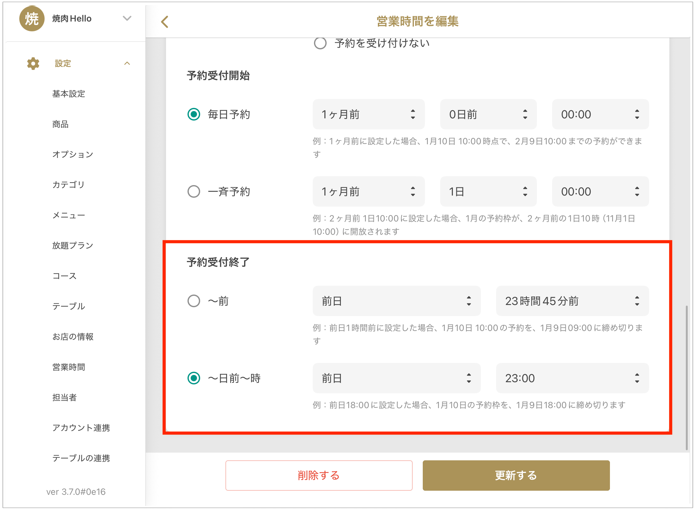
Task: Open 営業時間 in the sidebar
Action: [69, 367]
